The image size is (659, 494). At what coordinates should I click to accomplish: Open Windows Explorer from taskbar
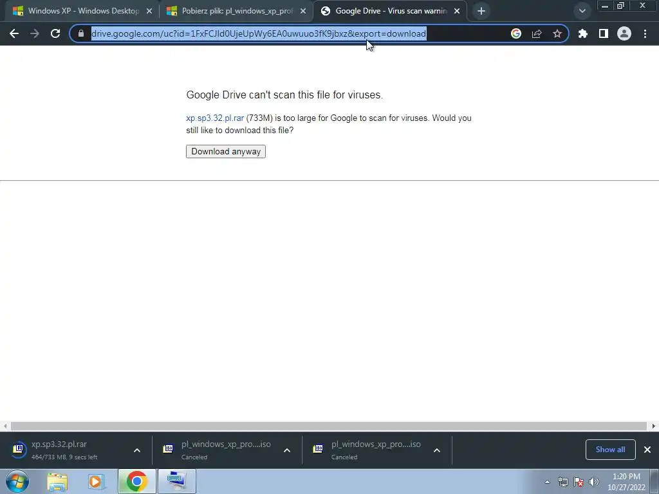pyautogui.click(x=57, y=481)
